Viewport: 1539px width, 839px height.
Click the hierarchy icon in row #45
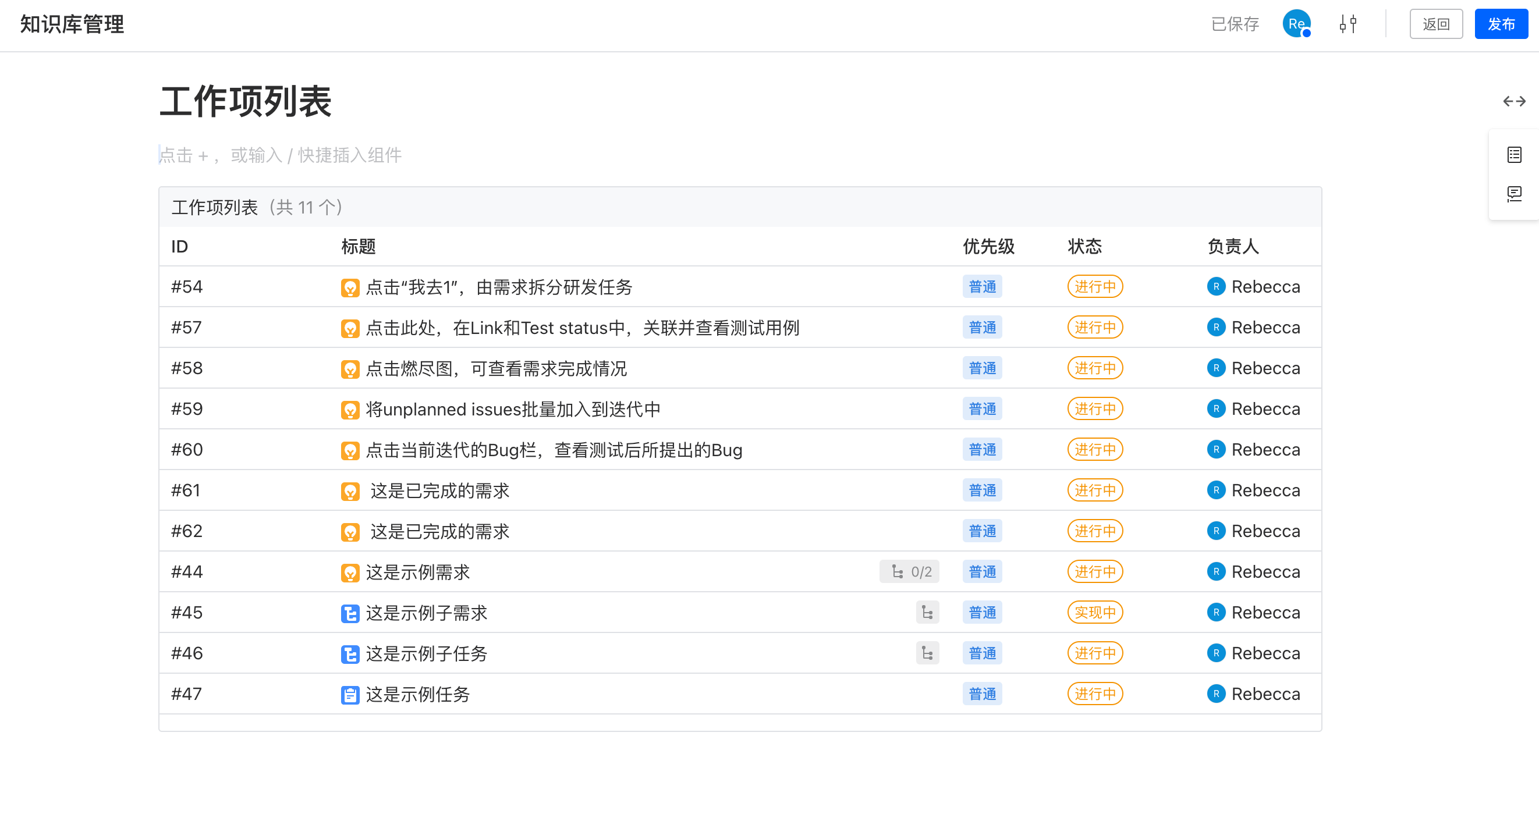pyautogui.click(x=927, y=612)
